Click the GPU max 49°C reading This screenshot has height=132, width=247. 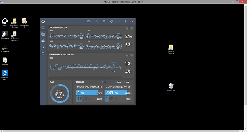click(x=129, y=72)
